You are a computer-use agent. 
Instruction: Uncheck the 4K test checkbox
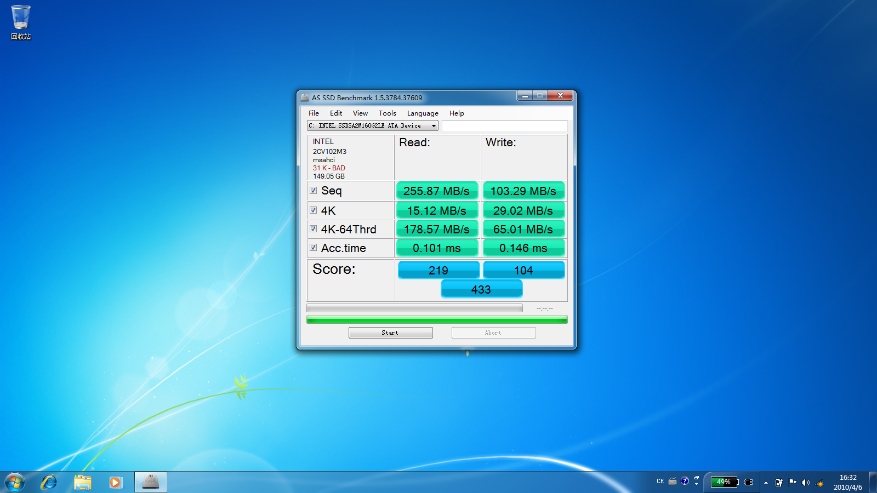coord(313,210)
